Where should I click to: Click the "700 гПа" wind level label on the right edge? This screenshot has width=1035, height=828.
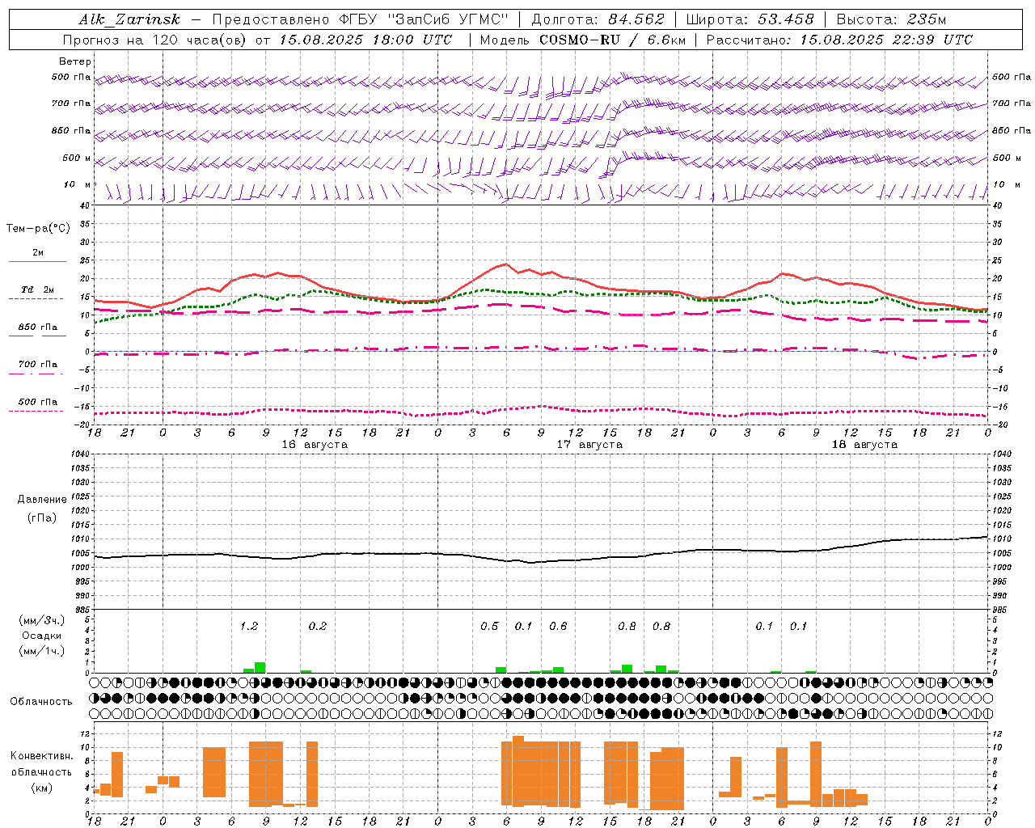1012,103
